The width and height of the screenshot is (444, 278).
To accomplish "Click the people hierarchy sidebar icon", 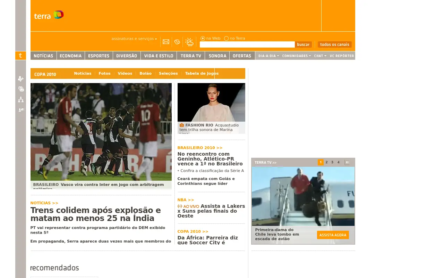I will tap(21, 99).
